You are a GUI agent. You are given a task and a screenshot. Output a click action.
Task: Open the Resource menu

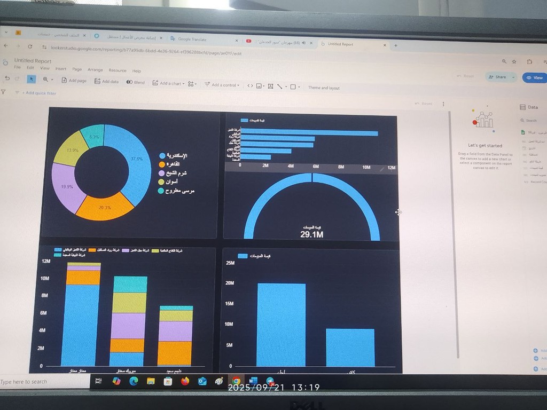(118, 70)
